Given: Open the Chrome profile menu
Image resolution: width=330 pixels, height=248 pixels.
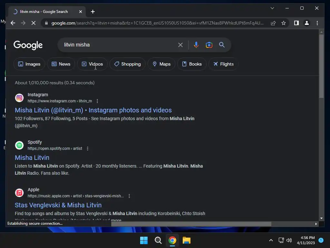Looking at the screenshot, I should tap(307, 23).
